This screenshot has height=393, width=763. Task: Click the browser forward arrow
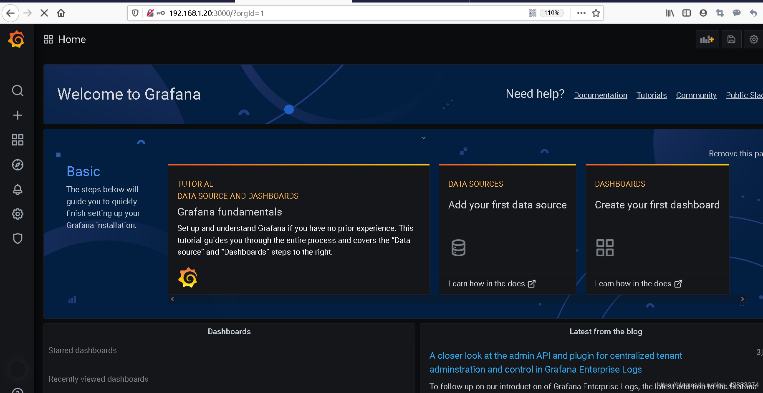(x=28, y=13)
